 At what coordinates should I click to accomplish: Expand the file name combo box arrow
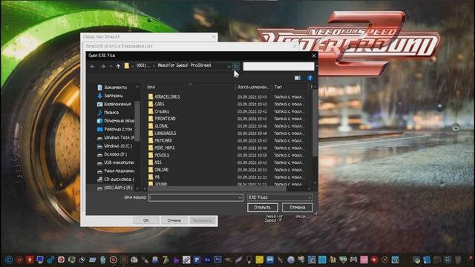point(240,198)
